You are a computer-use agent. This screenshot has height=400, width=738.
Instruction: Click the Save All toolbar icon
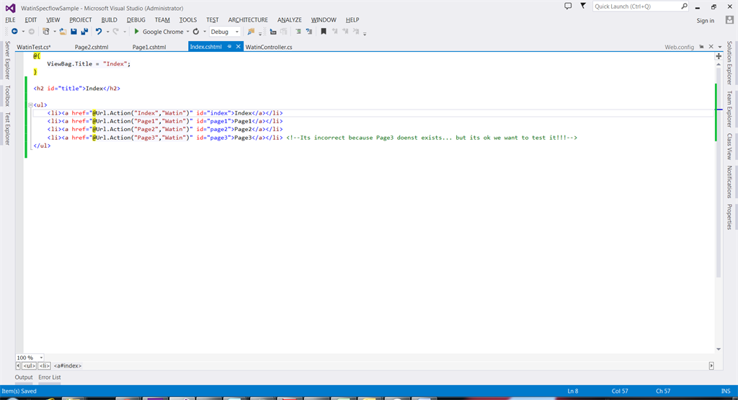coord(84,32)
